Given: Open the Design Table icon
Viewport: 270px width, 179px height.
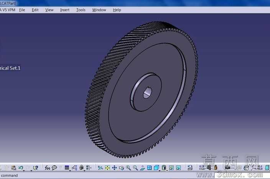Looking at the screenshot, I should (67, 168).
